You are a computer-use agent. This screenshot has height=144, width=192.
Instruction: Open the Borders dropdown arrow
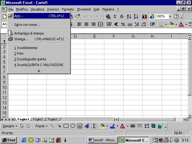[166, 24]
